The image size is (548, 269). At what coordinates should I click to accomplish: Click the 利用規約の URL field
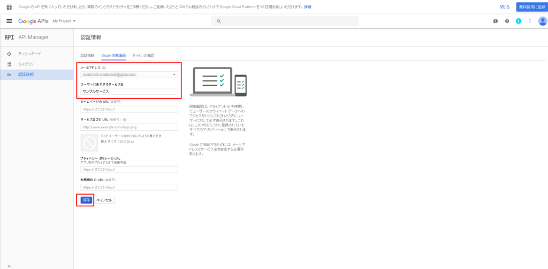[129, 188]
